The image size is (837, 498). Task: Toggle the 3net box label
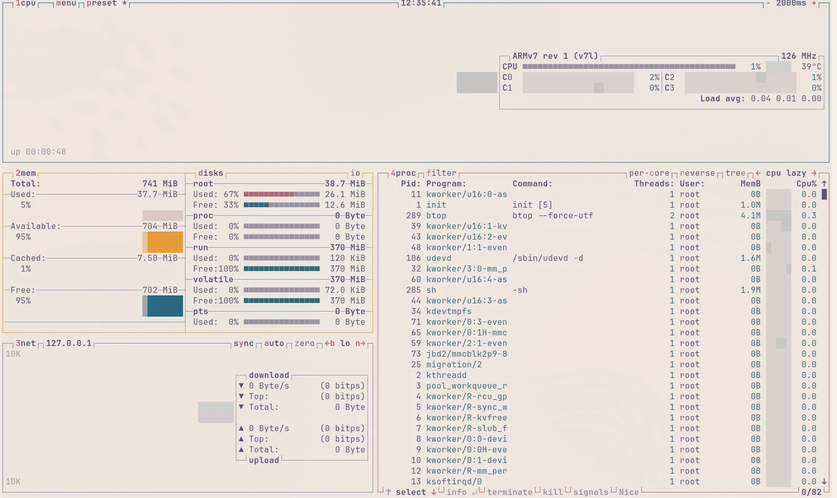(x=25, y=343)
